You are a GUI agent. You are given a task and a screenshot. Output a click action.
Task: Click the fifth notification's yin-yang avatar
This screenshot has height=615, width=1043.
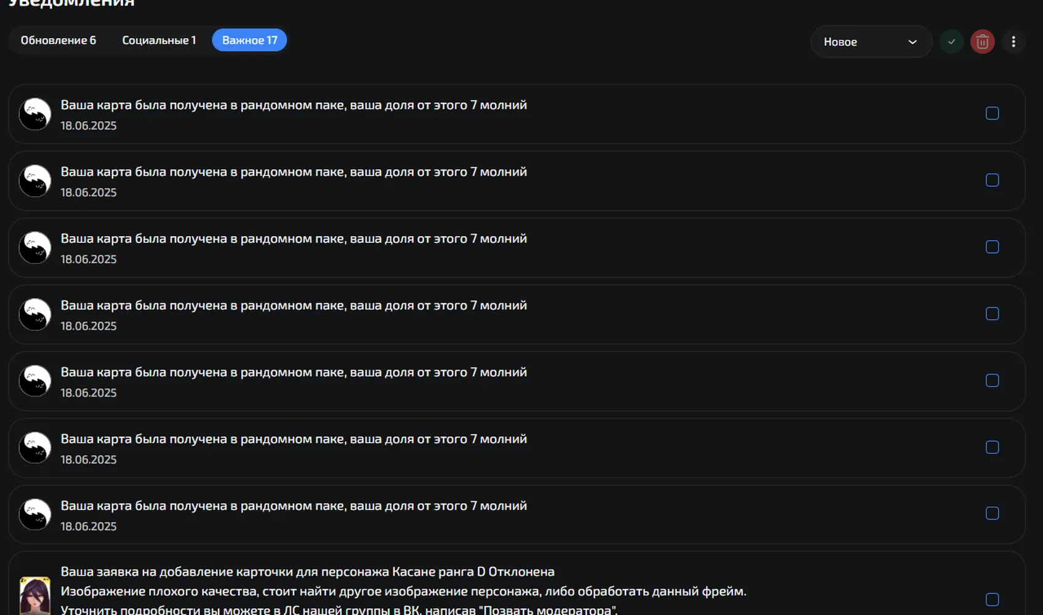[x=35, y=381]
